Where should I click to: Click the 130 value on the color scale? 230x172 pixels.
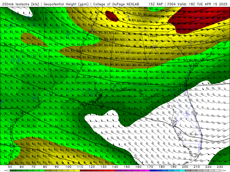pyautogui.click(x=103, y=167)
